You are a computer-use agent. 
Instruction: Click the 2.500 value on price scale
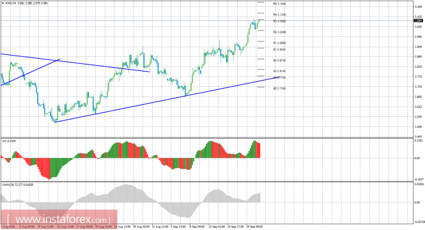pyautogui.click(x=418, y=126)
